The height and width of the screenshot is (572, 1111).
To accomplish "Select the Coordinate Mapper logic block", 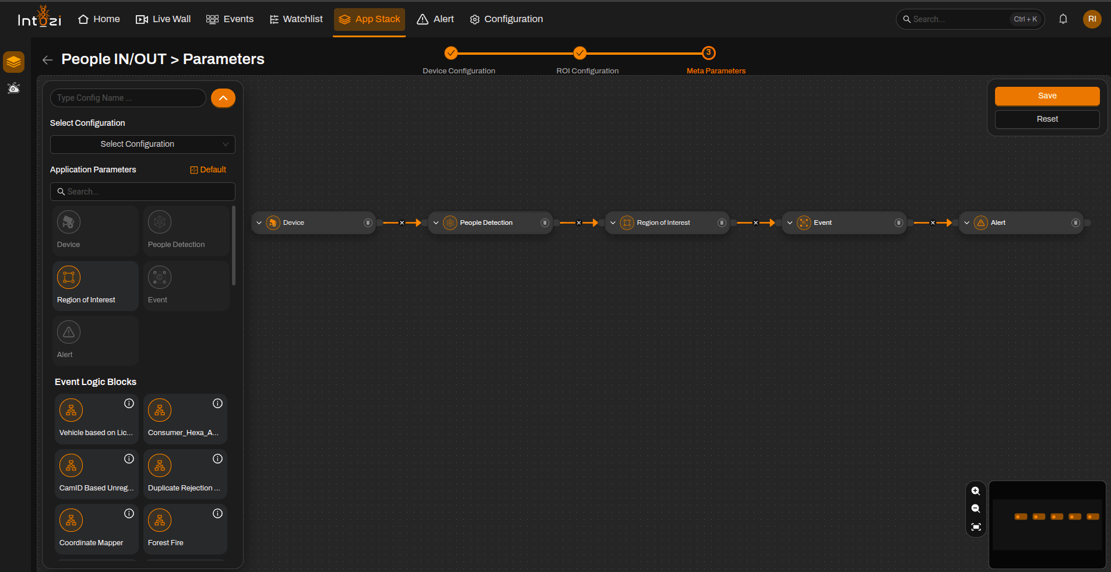I will [96, 529].
